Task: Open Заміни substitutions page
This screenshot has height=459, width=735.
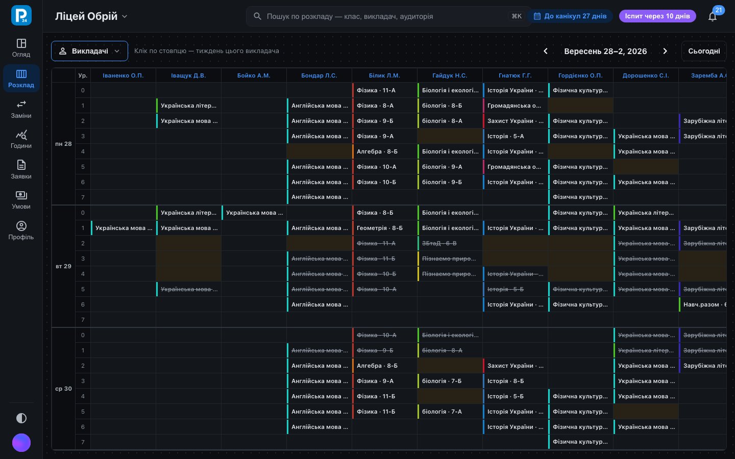Action: [x=21, y=109]
